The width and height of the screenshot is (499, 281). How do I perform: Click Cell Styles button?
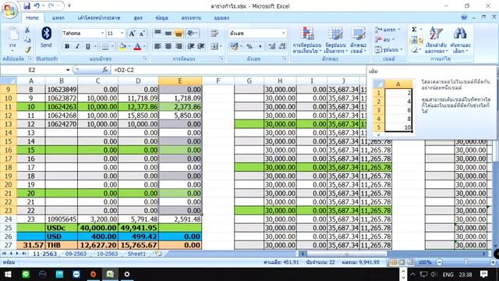[x=359, y=40]
